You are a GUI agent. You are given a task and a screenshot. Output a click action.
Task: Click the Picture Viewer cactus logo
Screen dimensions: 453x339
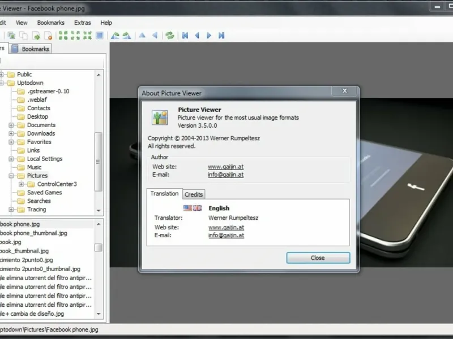click(x=160, y=118)
